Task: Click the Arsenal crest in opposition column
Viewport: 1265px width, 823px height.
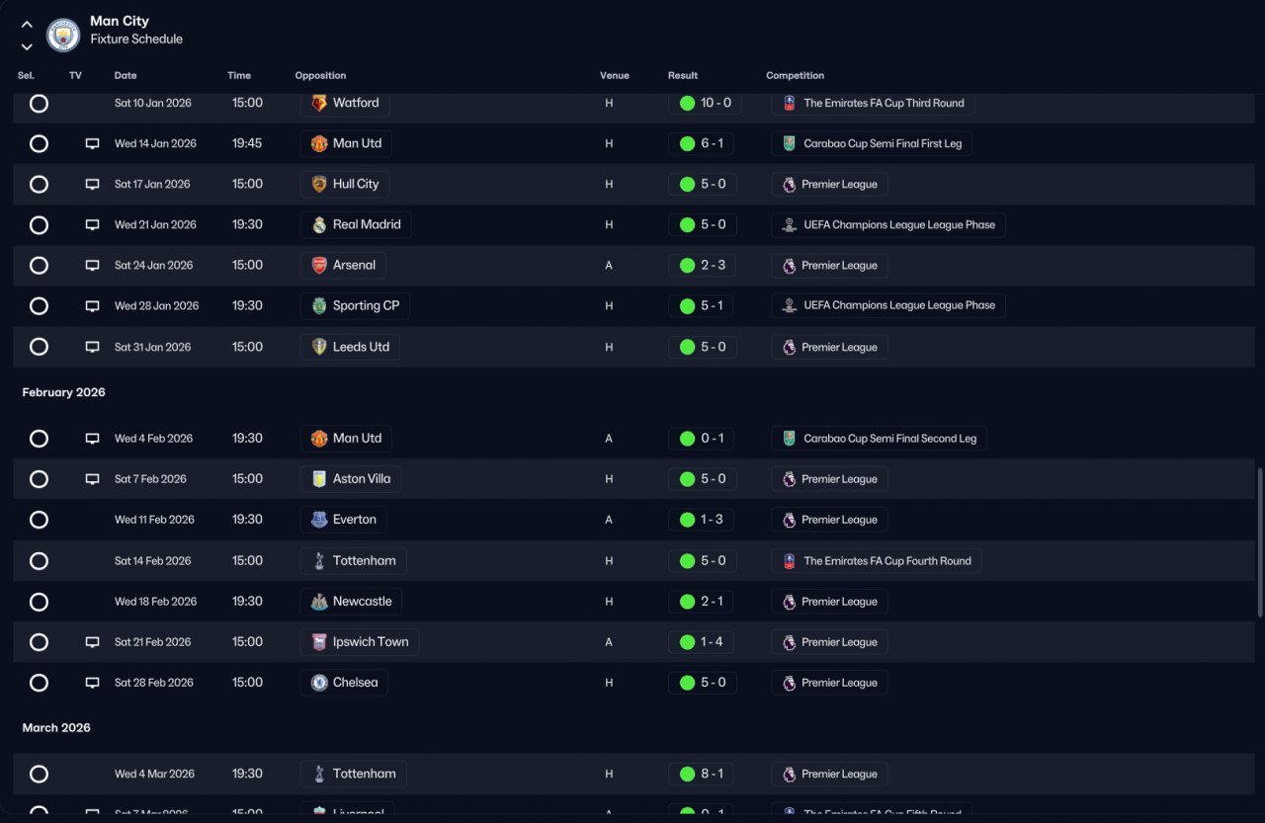Action: tap(319, 266)
